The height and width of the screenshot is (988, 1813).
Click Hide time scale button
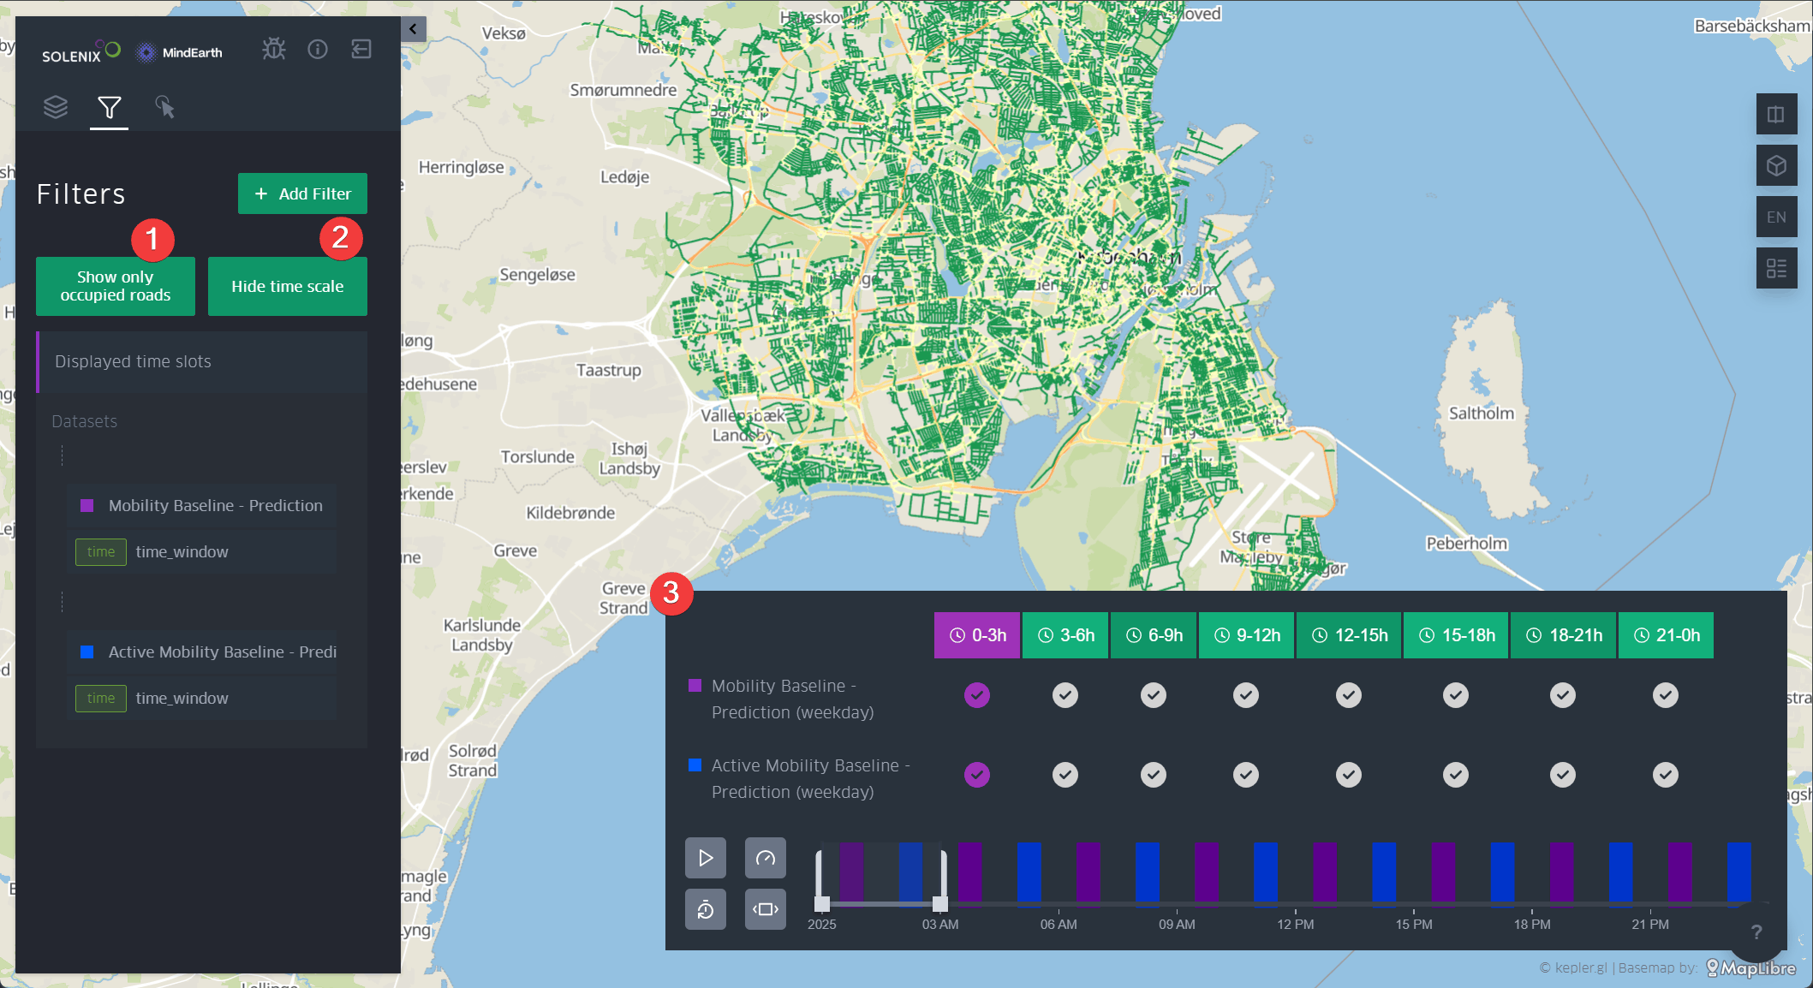click(288, 287)
